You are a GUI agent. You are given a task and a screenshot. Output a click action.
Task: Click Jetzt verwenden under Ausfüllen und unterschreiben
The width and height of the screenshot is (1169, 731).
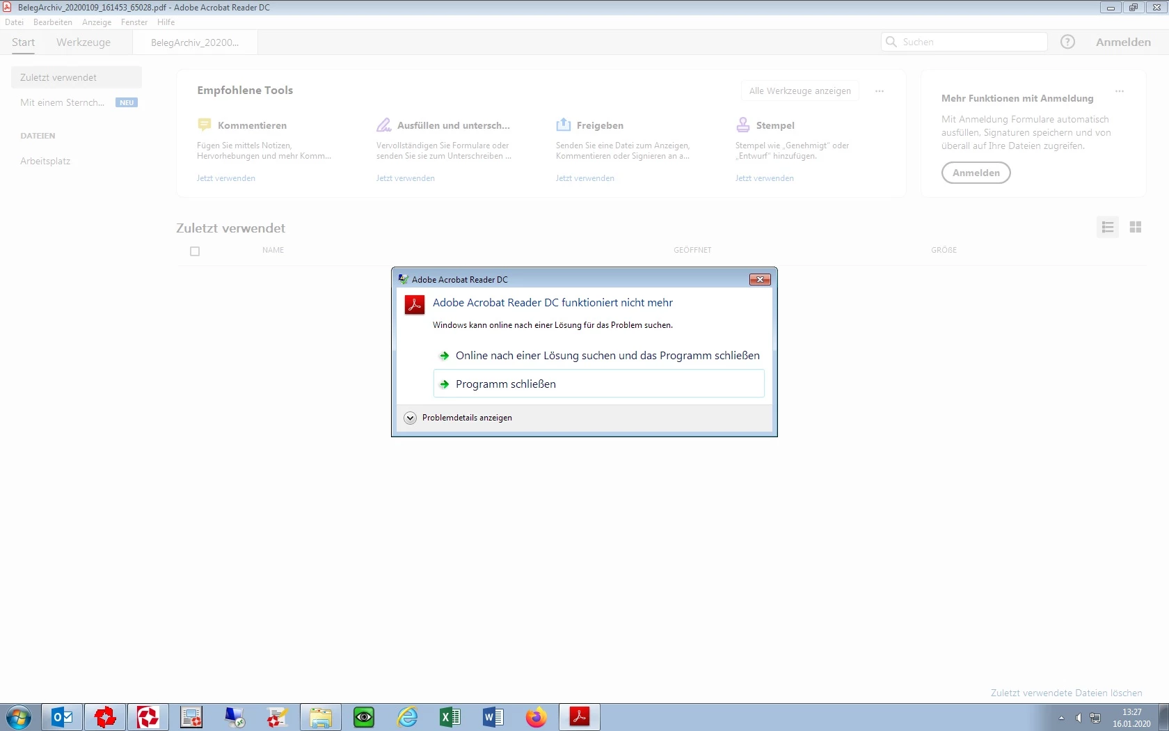tap(406, 178)
